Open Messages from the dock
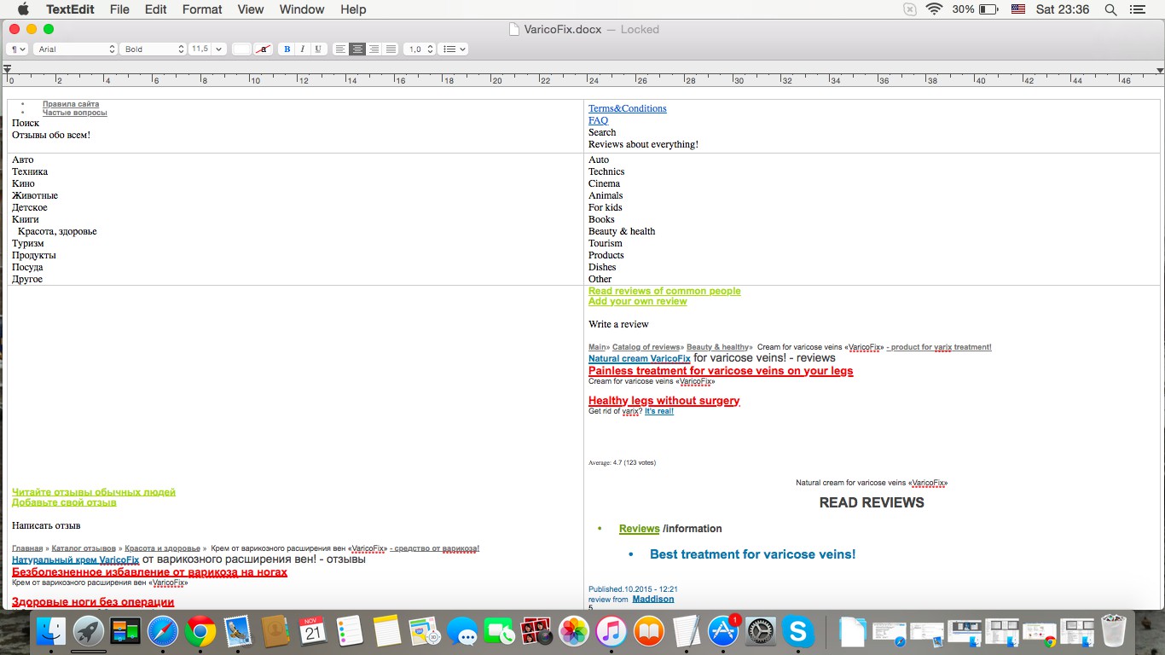The image size is (1165, 655). pos(461,632)
